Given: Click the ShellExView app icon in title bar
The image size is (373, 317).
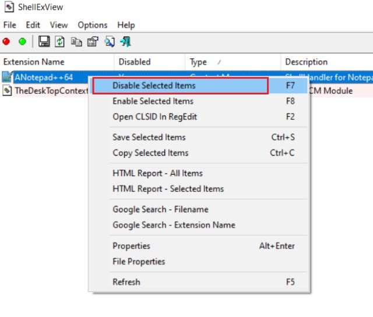Looking at the screenshot, I should click(9, 8).
